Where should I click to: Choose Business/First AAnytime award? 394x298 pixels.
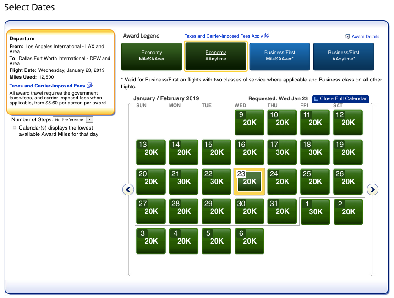tap(344, 56)
